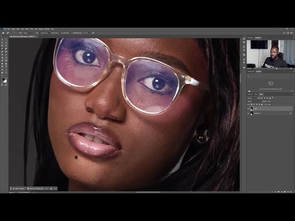Open the File menu

[5, 29]
